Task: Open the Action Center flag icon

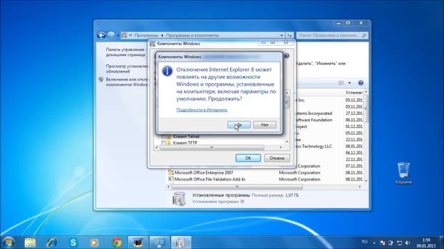Action: 382,243
